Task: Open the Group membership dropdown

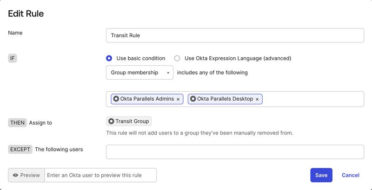Action: click(x=139, y=73)
